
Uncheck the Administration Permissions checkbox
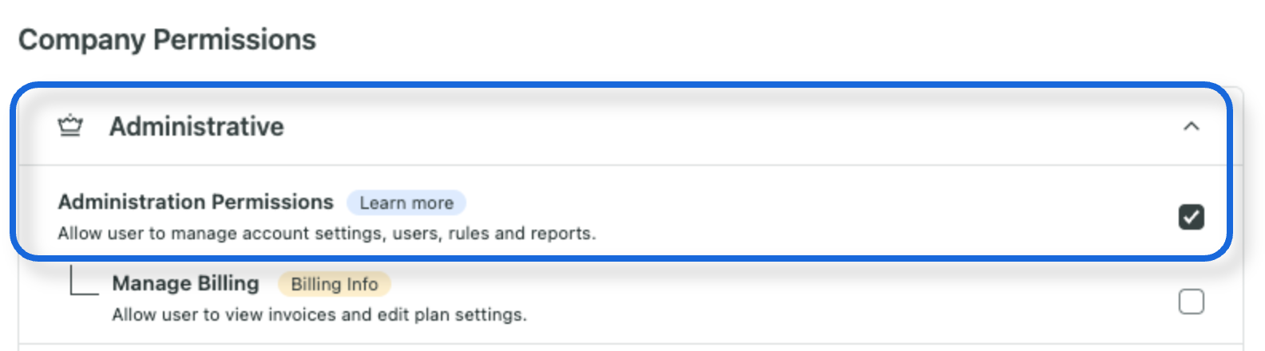(1191, 217)
